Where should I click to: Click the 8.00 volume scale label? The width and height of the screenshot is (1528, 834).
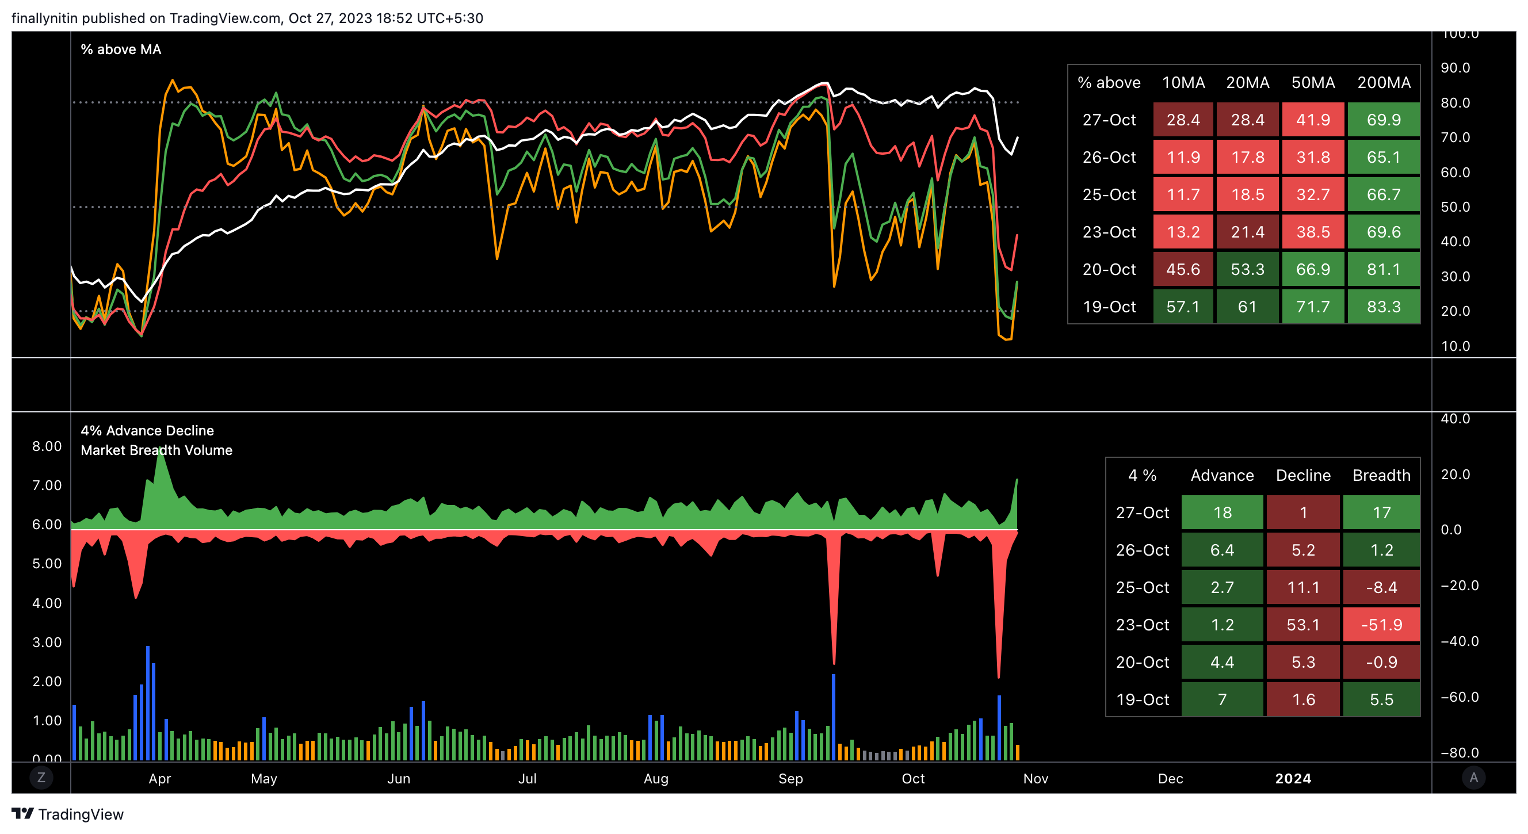pos(47,446)
